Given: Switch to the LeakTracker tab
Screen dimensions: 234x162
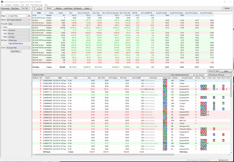Looking at the screenshot, I should (68, 8).
